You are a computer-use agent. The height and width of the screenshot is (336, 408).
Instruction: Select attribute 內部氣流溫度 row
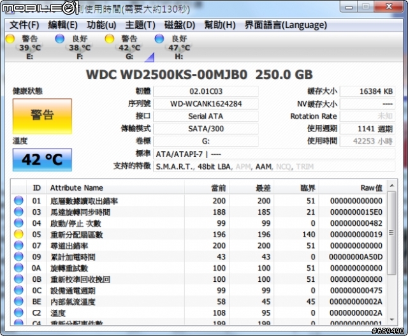click(198, 302)
